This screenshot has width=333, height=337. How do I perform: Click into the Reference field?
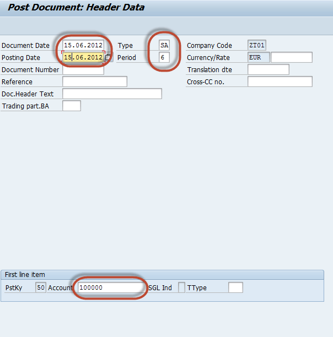point(95,81)
